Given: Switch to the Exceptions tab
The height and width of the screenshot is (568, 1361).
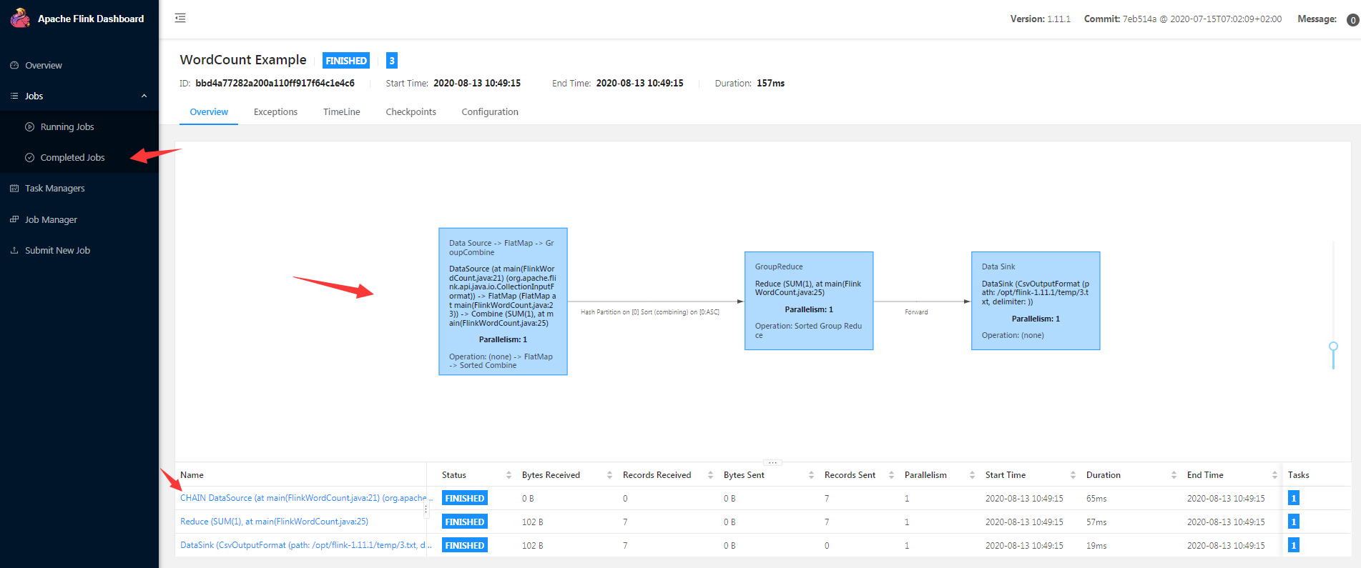Looking at the screenshot, I should point(275,111).
